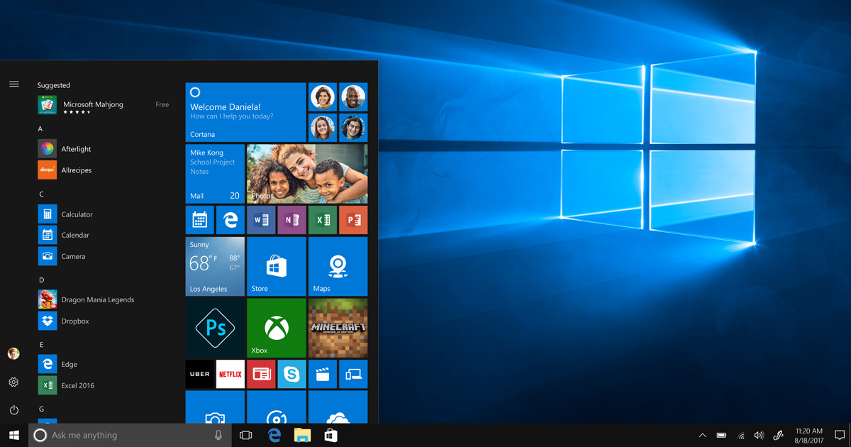Launch the Edge tile in Start

click(230, 220)
